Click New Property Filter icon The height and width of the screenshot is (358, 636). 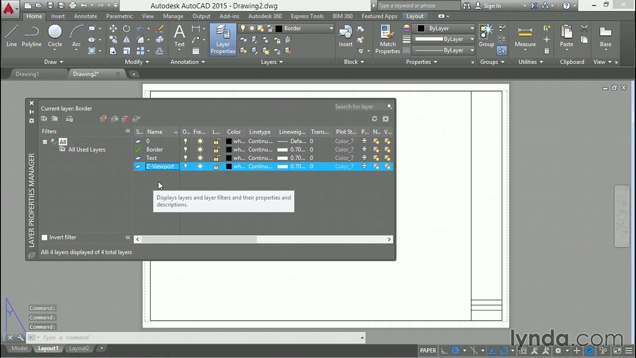(x=44, y=119)
